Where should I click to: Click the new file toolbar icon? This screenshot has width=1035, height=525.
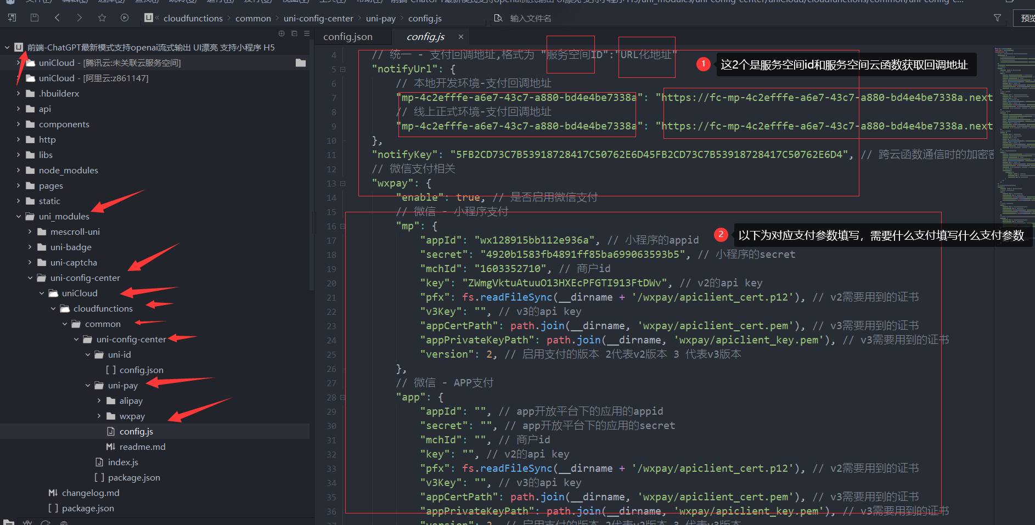click(x=12, y=18)
